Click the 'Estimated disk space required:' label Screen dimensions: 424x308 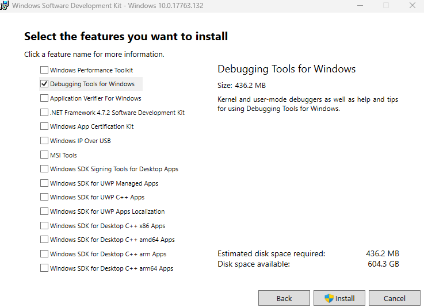click(271, 253)
